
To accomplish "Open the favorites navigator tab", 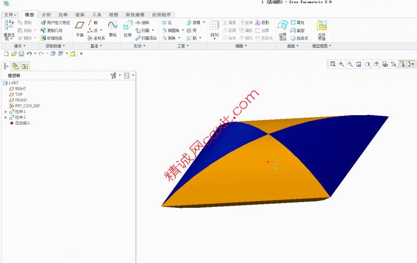I will [x=24, y=66].
